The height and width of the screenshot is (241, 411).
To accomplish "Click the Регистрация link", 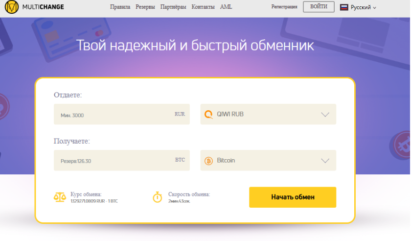I will (284, 7).
